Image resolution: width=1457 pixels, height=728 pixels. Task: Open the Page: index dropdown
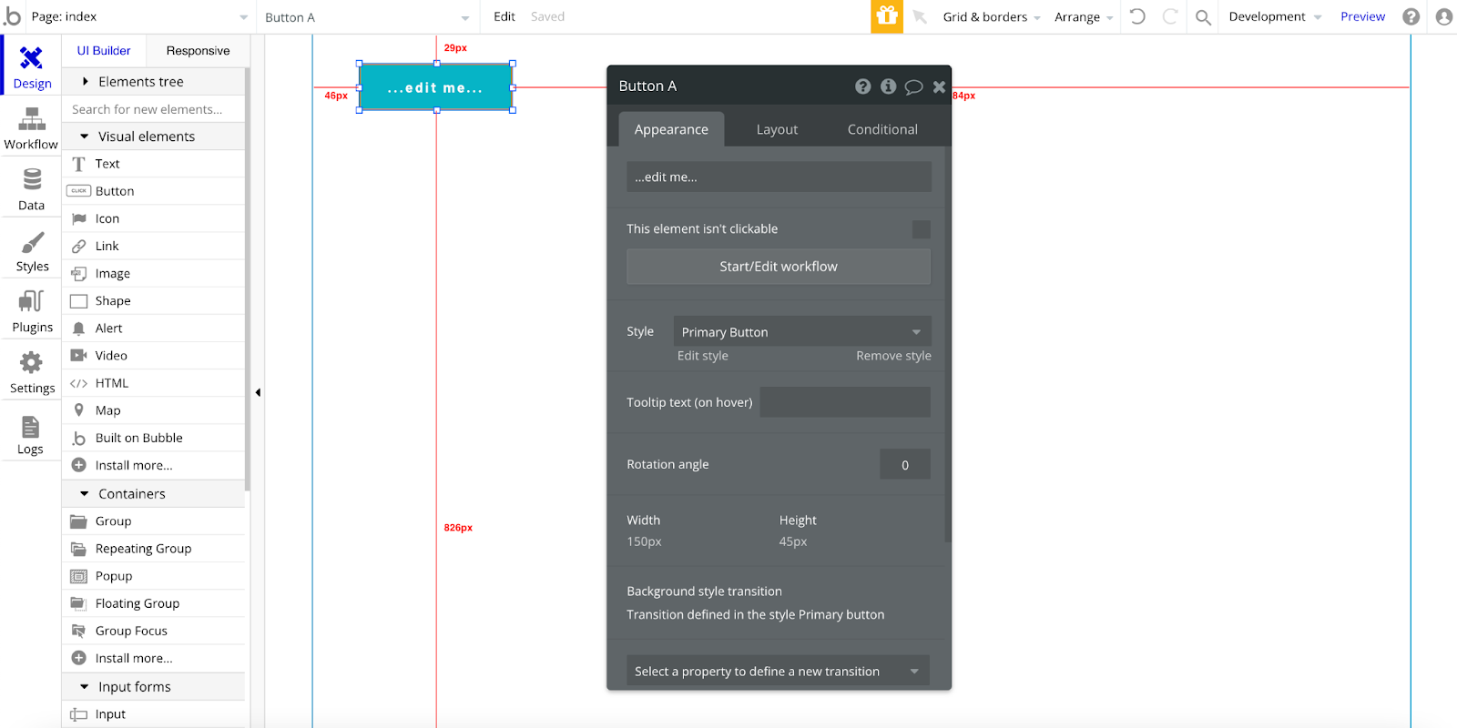[x=139, y=16]
